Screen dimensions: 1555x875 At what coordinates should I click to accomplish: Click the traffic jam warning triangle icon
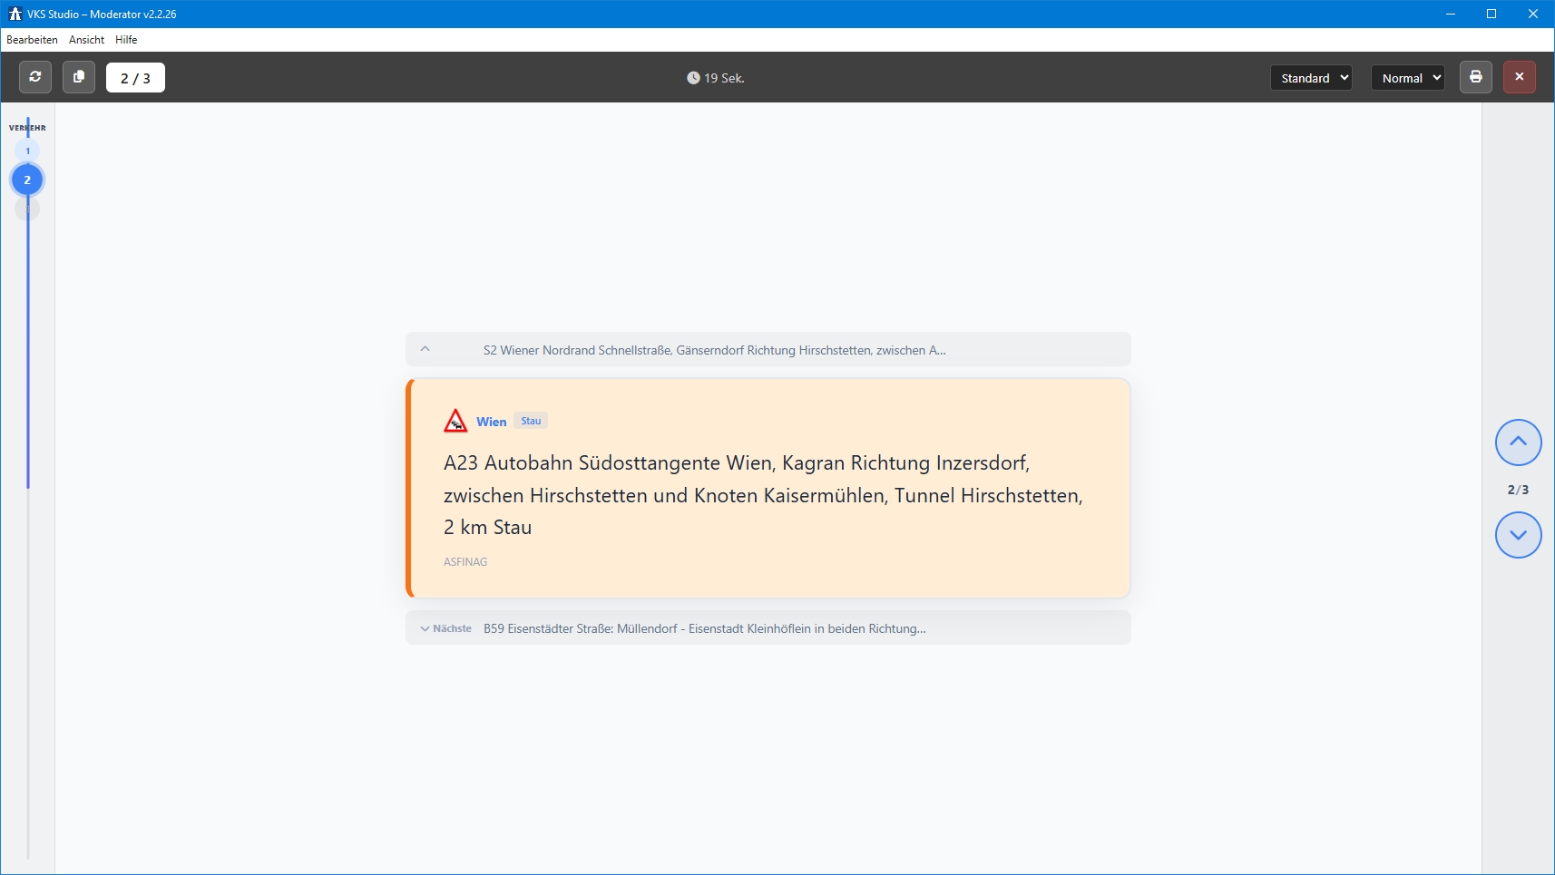pyautogui.click(x=455, y=421)
